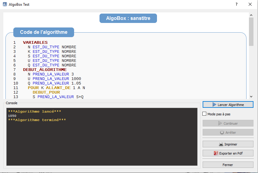Click the code pane scroll down arrow
Viewport: 258px width, 173px height.
pos(251,96)
